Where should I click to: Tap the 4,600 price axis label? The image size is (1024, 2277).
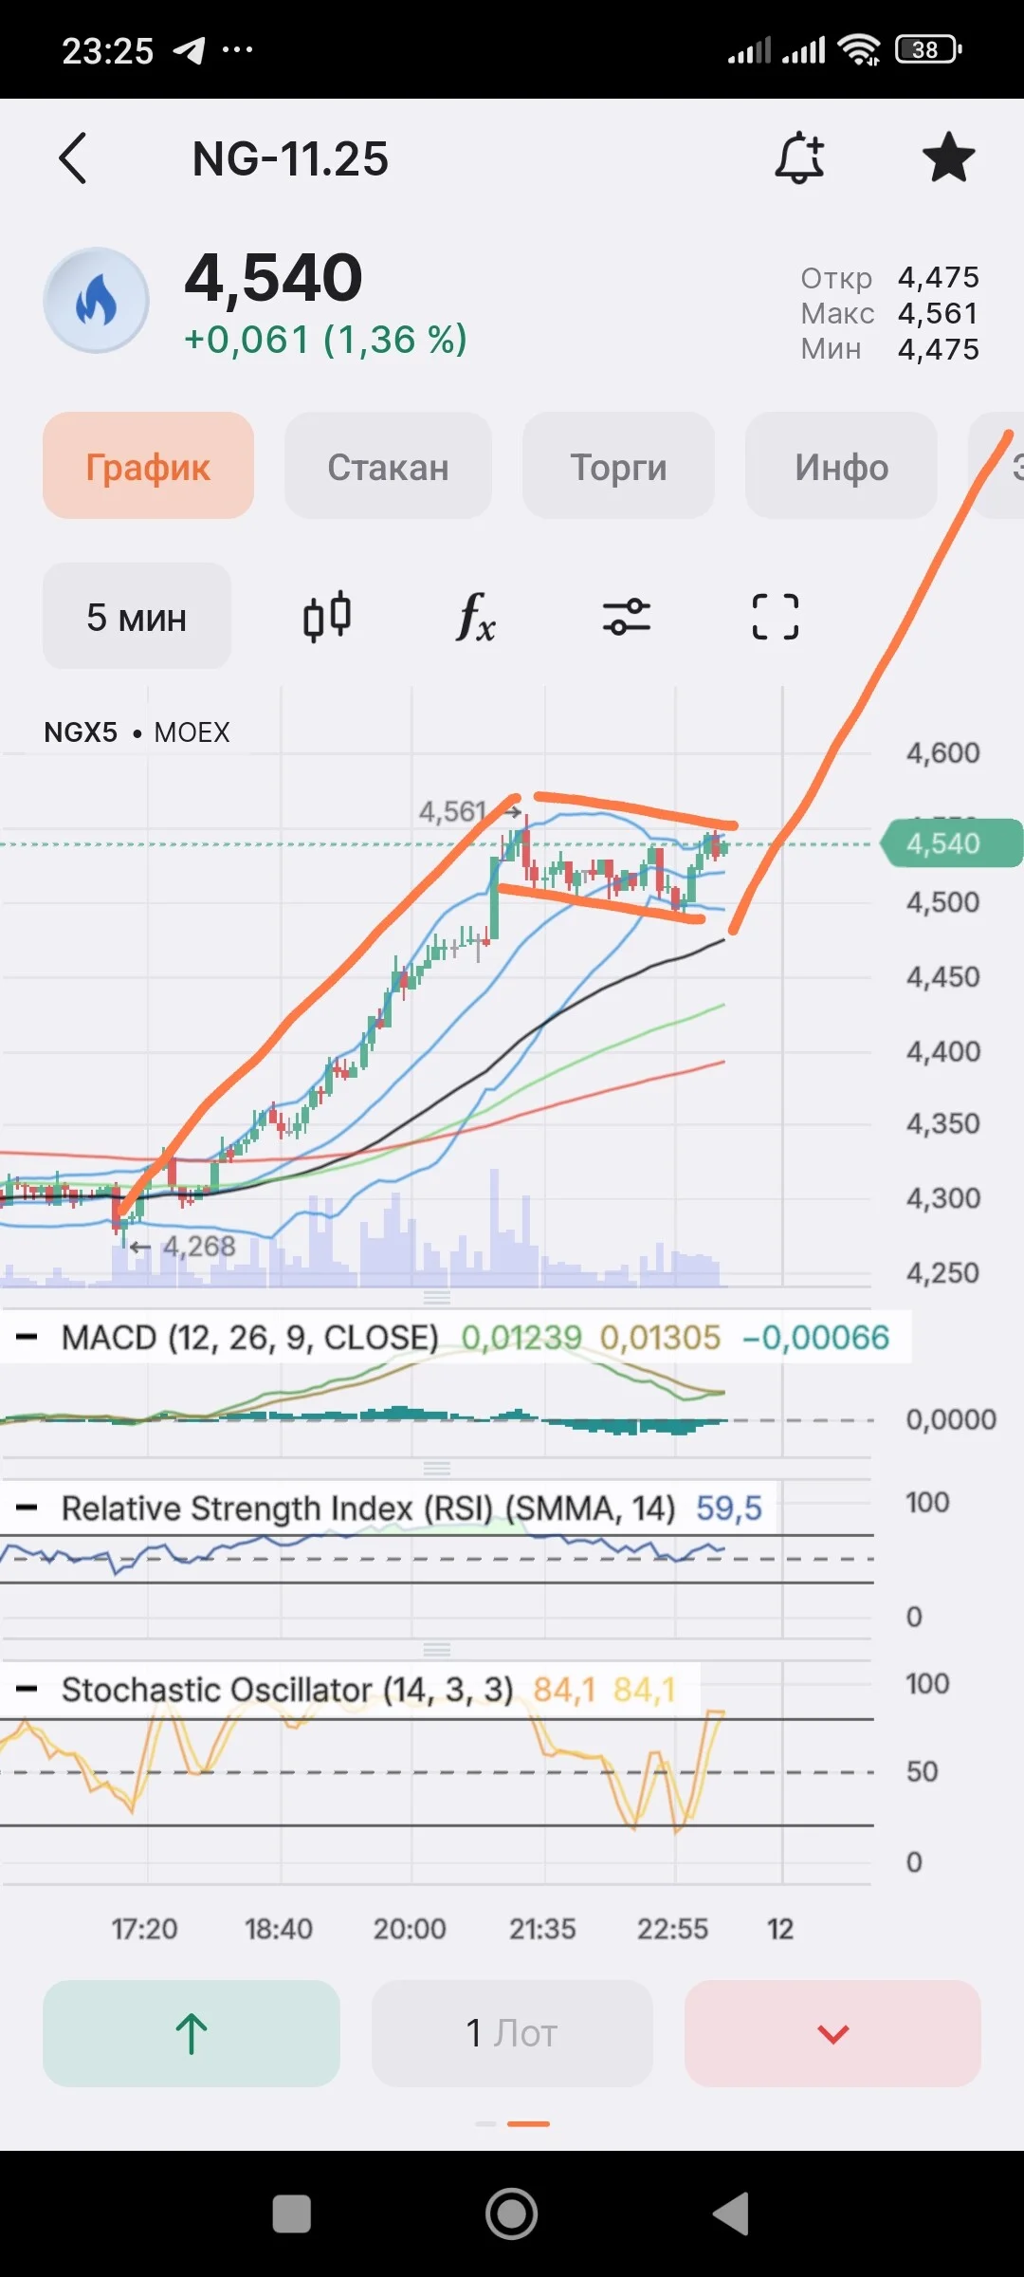(x=943, y=753)
